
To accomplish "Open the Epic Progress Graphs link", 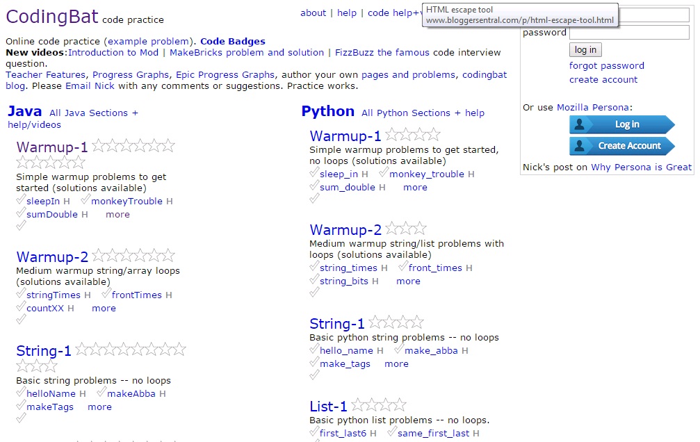I will tap(225, 74).
